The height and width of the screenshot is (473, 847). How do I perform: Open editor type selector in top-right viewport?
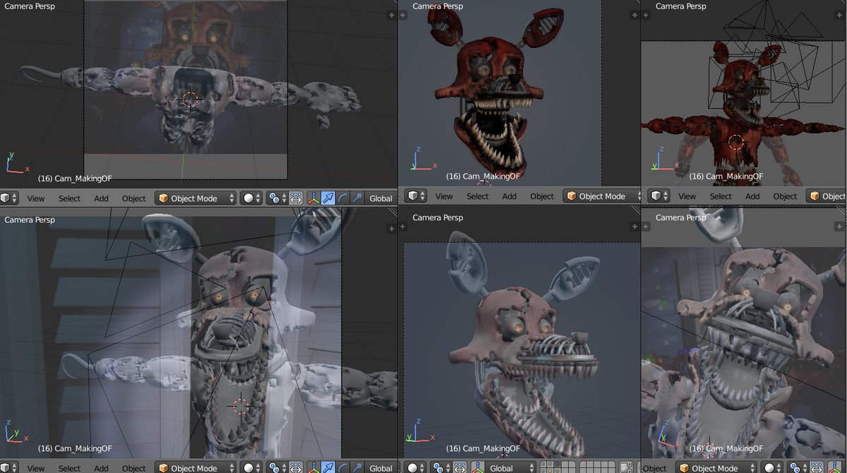pyautogui.click(x=659, y=196)
